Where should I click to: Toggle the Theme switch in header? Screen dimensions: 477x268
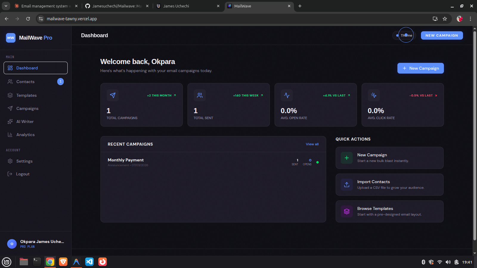click(x=404, y=35)
